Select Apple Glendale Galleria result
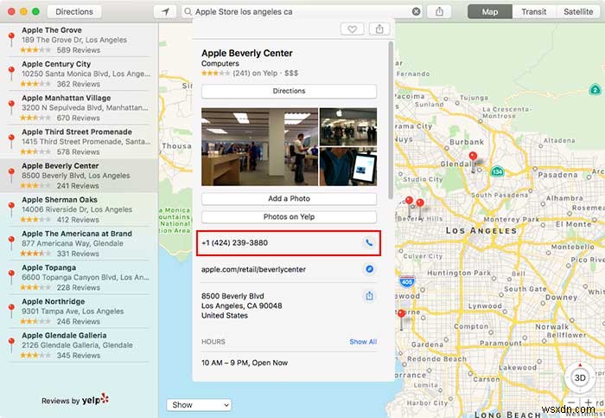 80,345
